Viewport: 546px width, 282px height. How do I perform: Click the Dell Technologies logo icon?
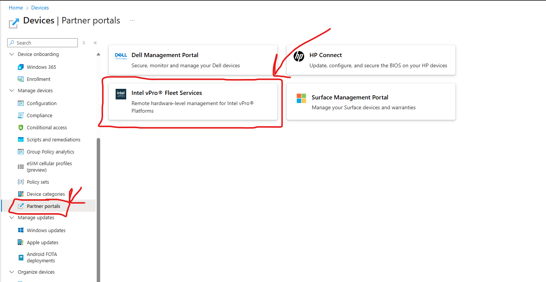[121, 56]
